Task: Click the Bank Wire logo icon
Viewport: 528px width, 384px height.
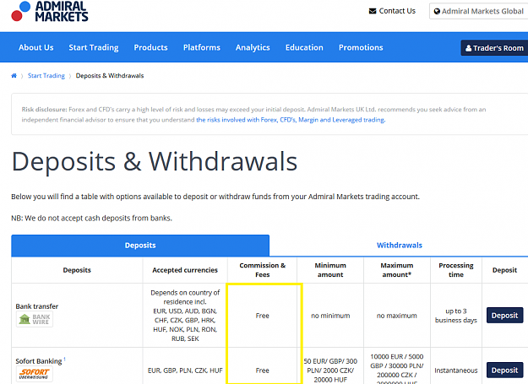Action: pyautogui.click(x=35, y=319)
